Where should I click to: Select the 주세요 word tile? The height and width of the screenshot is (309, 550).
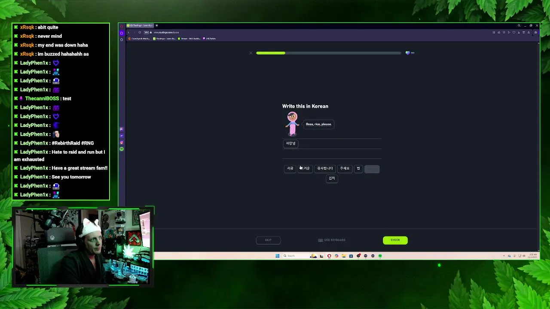[x=345, y=168]
